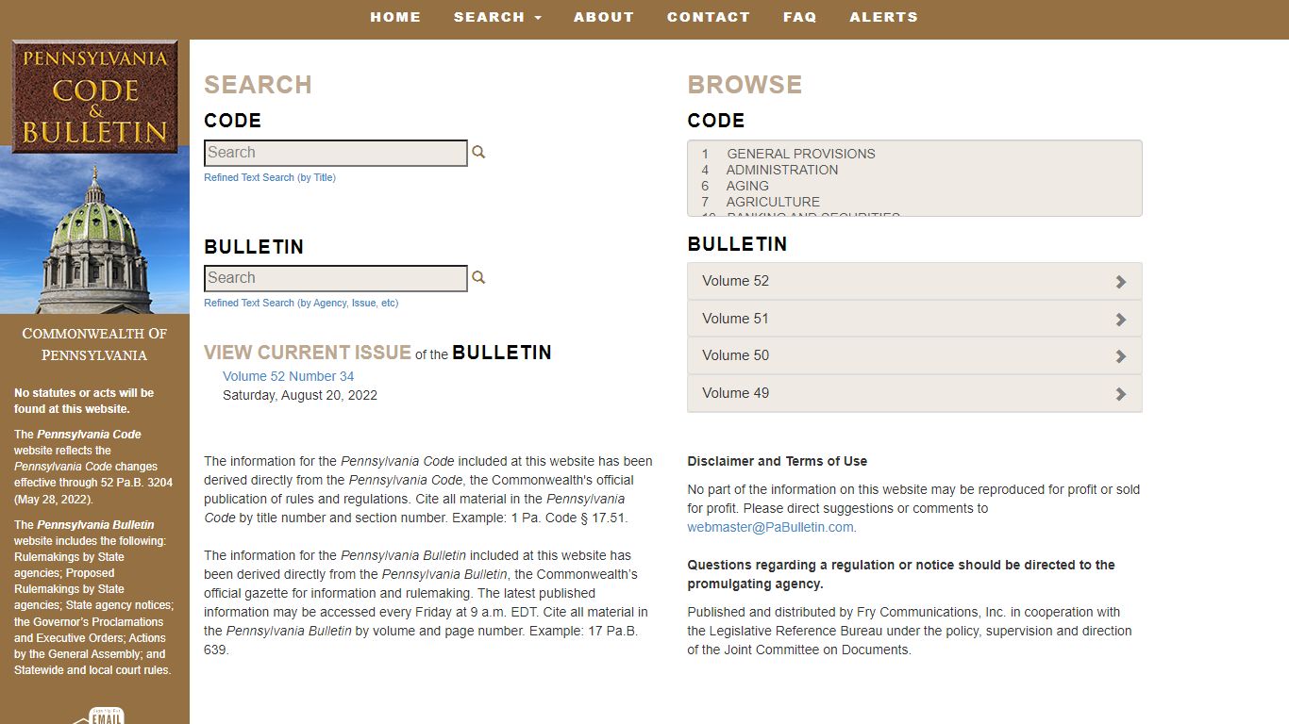This screenshot has width=1289, height=724.
Task: Click the Bulletin search magnifier icon
Action: [x=478, y=277]
